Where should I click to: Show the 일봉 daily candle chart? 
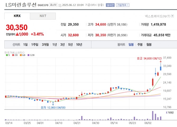[x=131, y=44]
